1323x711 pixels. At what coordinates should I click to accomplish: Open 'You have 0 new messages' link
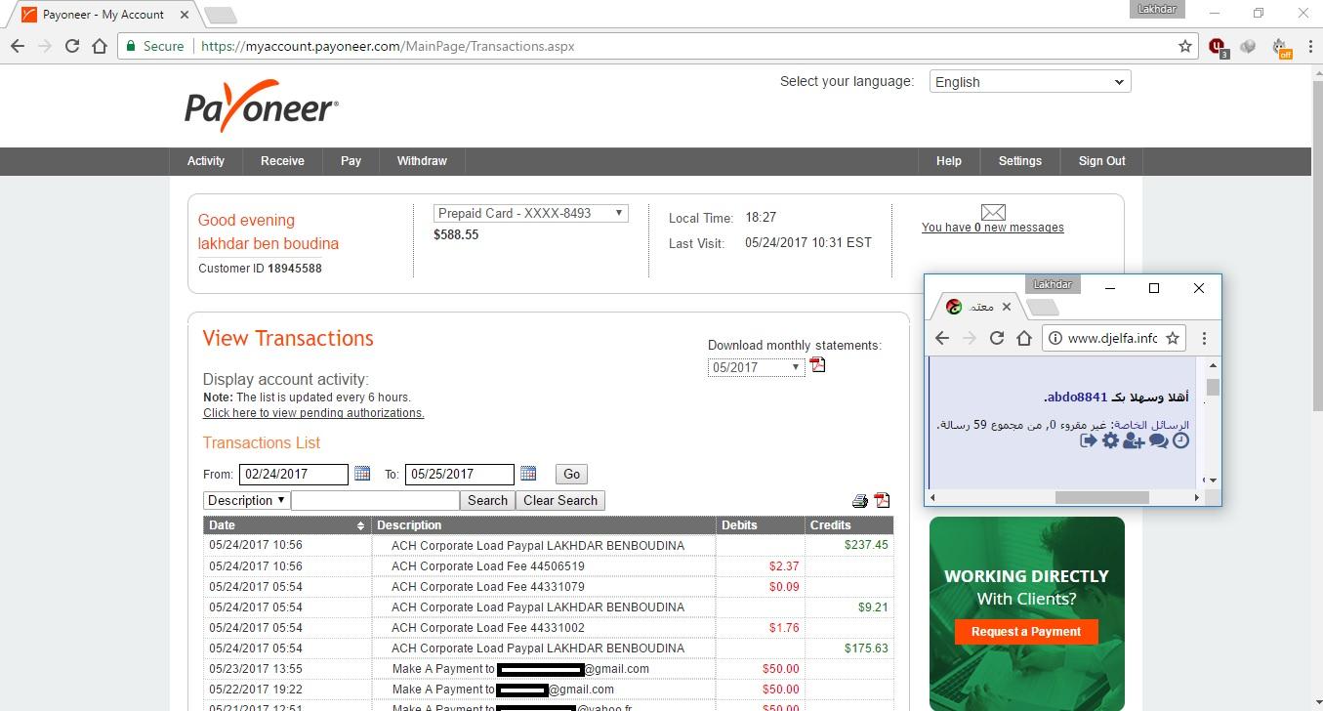pyautogui.click(x=993, y=228)
